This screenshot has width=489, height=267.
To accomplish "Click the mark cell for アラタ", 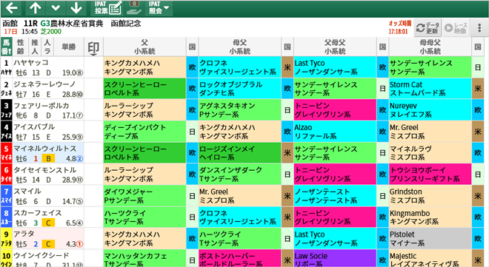I will [x=93, y=239].
